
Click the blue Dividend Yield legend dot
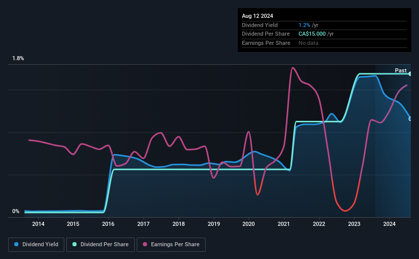pyautogui.click(x=16, y=244)
